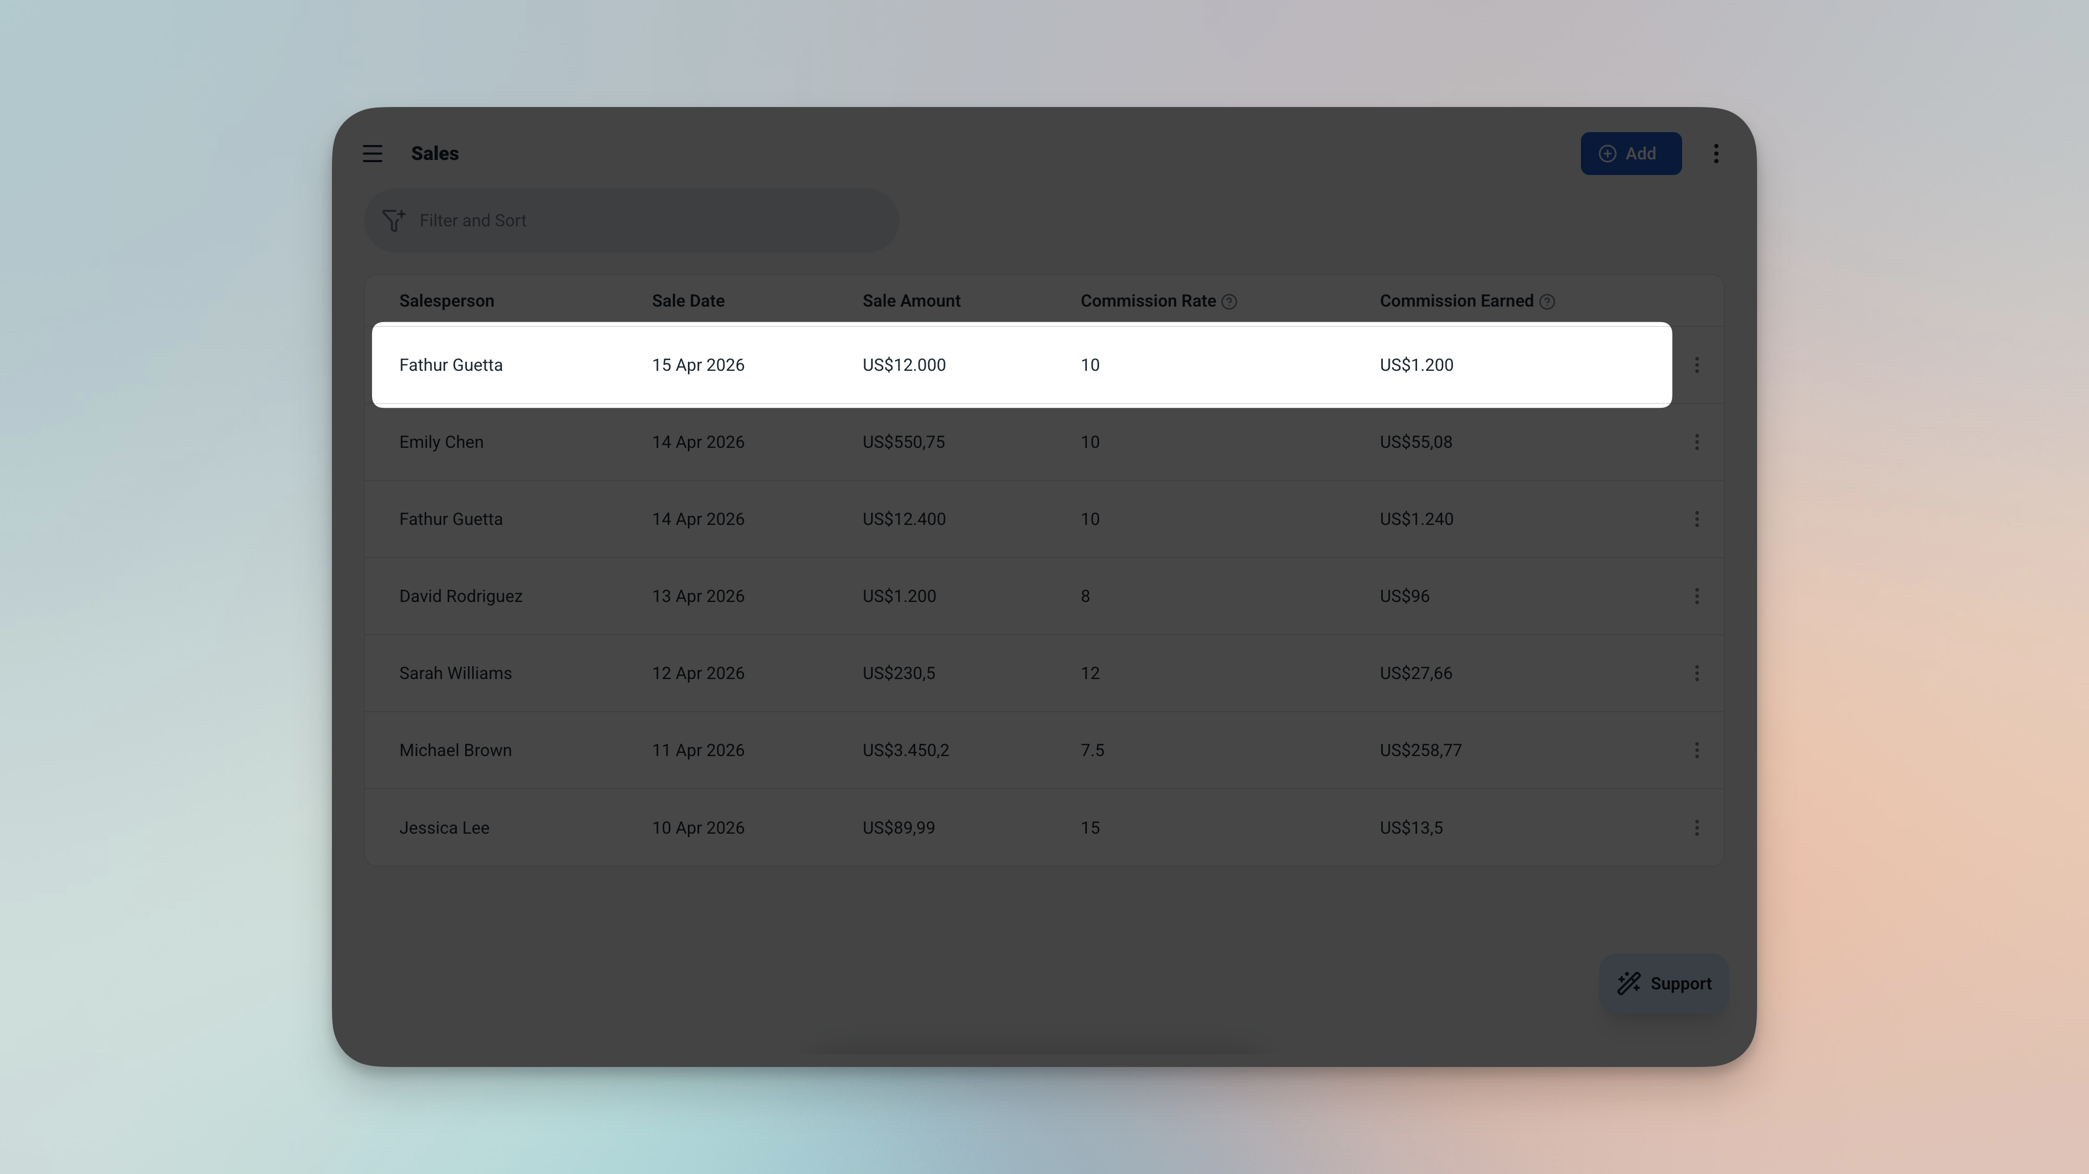Open kebab menu for Fathur Guetta's highlighted row
The height and width of the screenshot is (1174, 2089).
click(1697, 365)
